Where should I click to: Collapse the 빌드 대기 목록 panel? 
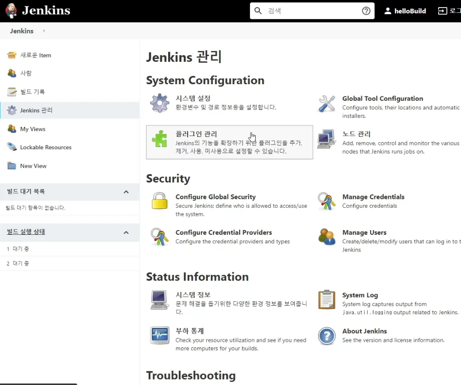click(126, 192)
